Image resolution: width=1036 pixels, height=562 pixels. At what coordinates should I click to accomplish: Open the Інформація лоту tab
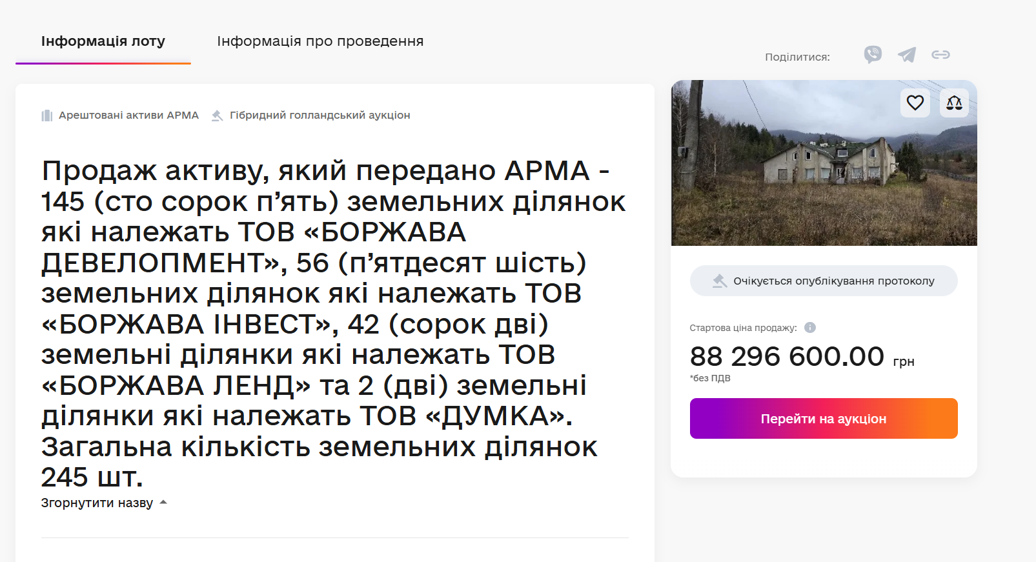coord(103,40)
